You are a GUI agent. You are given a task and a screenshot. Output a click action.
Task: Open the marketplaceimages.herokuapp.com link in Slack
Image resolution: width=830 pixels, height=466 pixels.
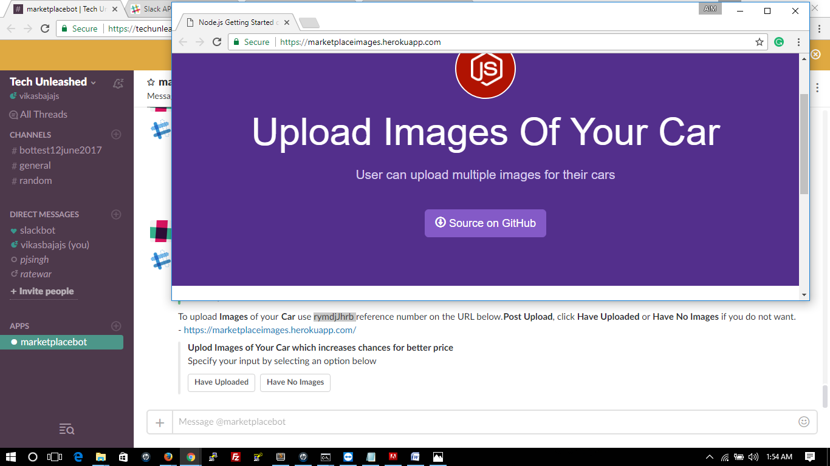(270, 330)
